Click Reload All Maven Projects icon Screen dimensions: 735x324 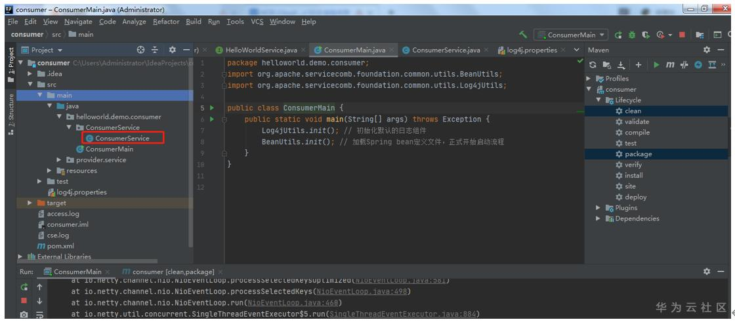pos(593,65)
